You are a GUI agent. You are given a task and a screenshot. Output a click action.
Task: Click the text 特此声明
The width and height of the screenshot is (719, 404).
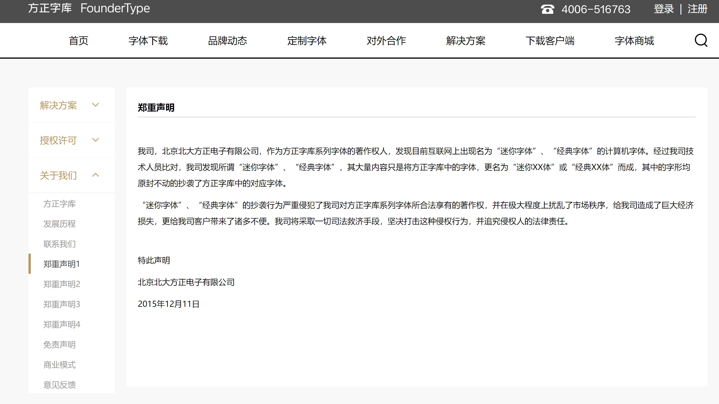[x=154, y=260]
